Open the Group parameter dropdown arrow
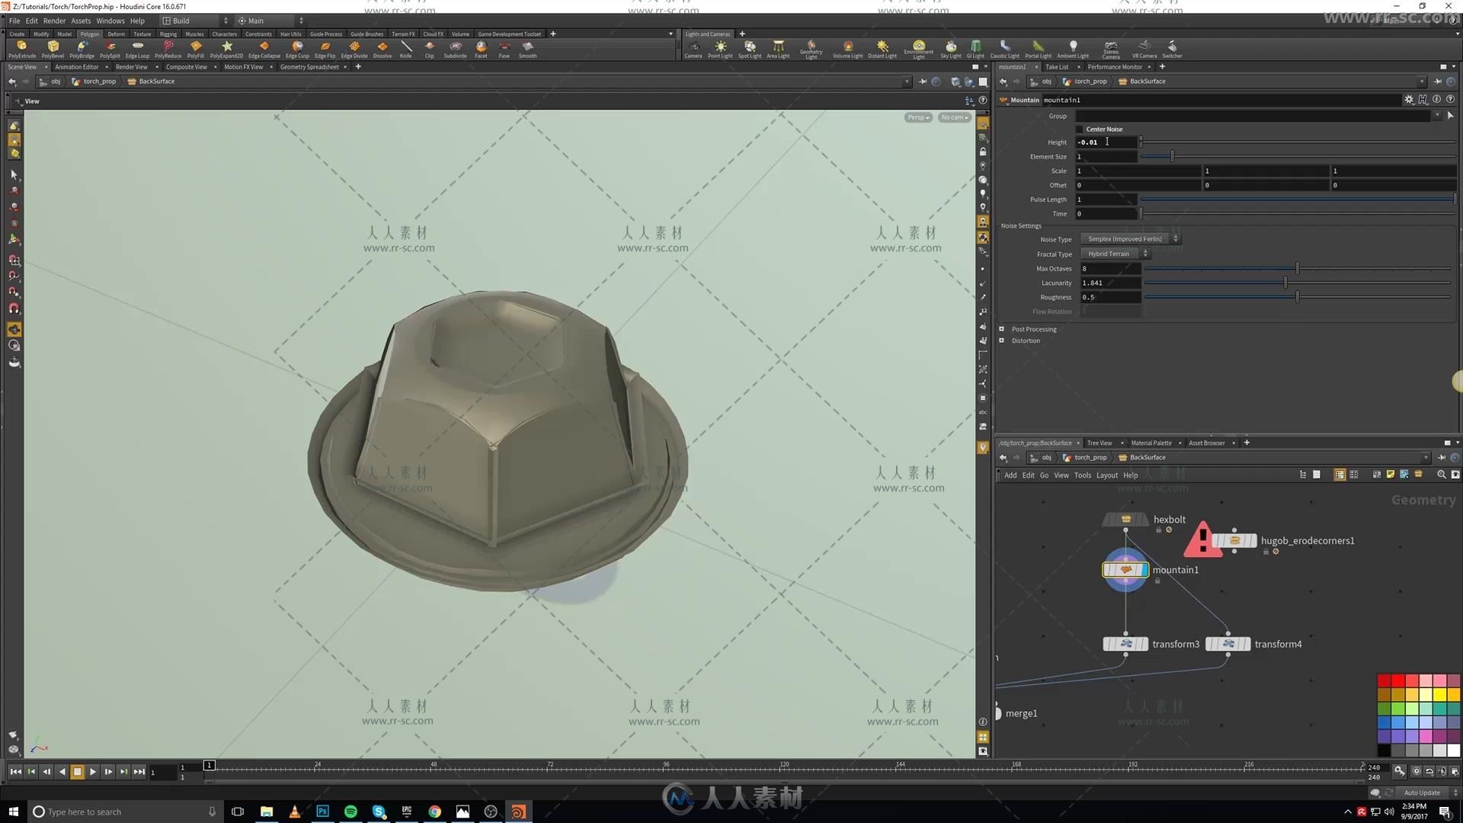The width and height of the screenshot is (1463, 823). pos(1437,116)
